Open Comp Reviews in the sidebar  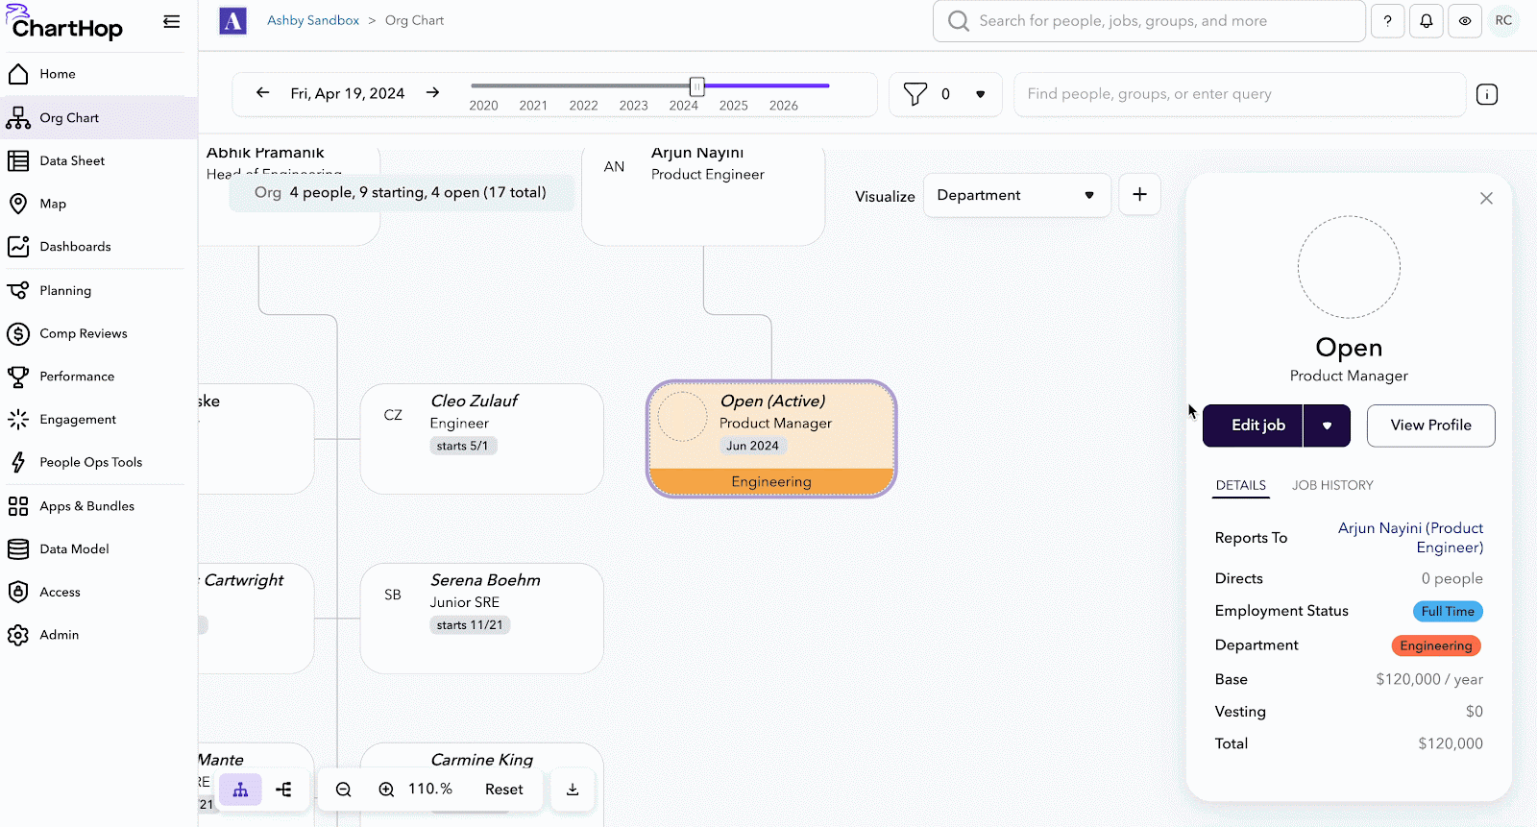tap(84, 333)
